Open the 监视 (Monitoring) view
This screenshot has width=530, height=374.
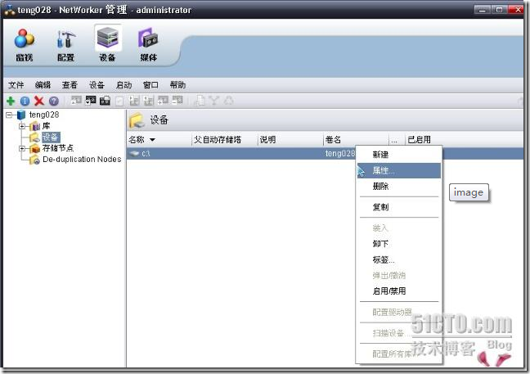pyautogui.click(x=24, y=45)
